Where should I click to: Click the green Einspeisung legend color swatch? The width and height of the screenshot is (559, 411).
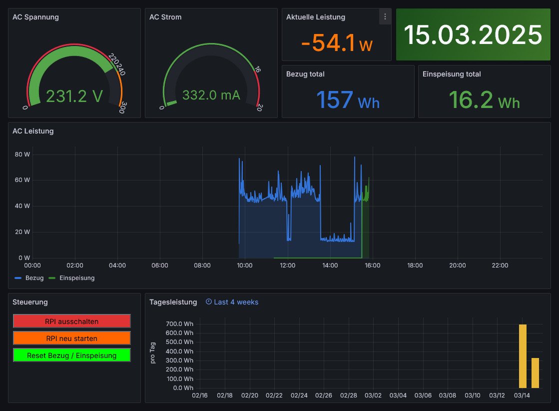[x=51, y=278]
